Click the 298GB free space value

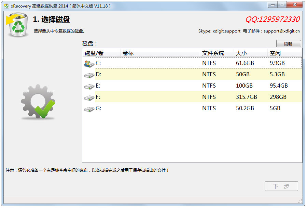[278, 97]
